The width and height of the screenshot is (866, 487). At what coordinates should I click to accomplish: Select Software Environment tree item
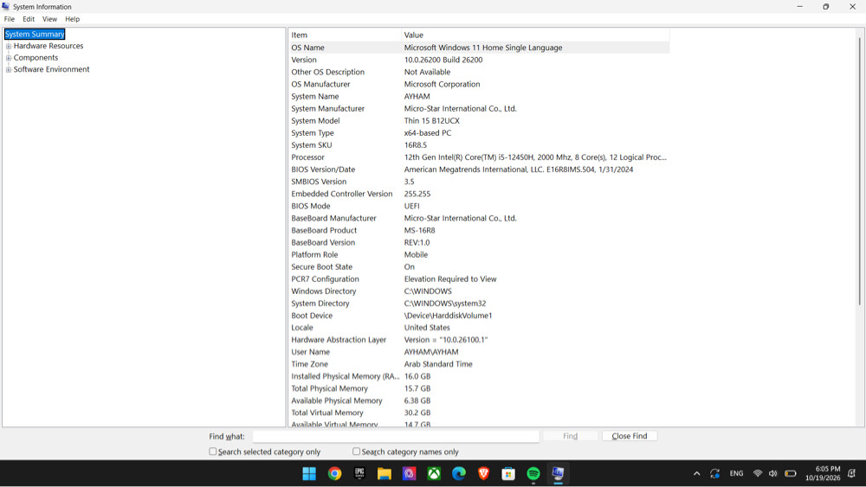click(51, 69)
